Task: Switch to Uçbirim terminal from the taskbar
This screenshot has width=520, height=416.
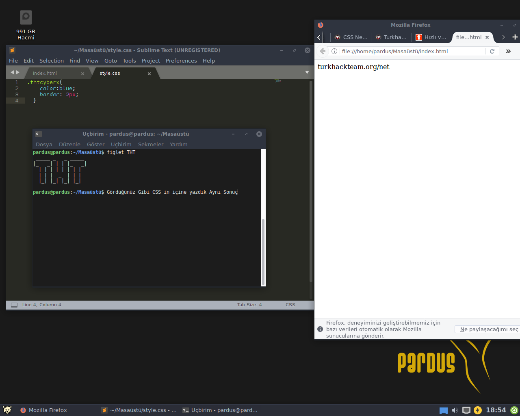Action: (x=220, y=410)
